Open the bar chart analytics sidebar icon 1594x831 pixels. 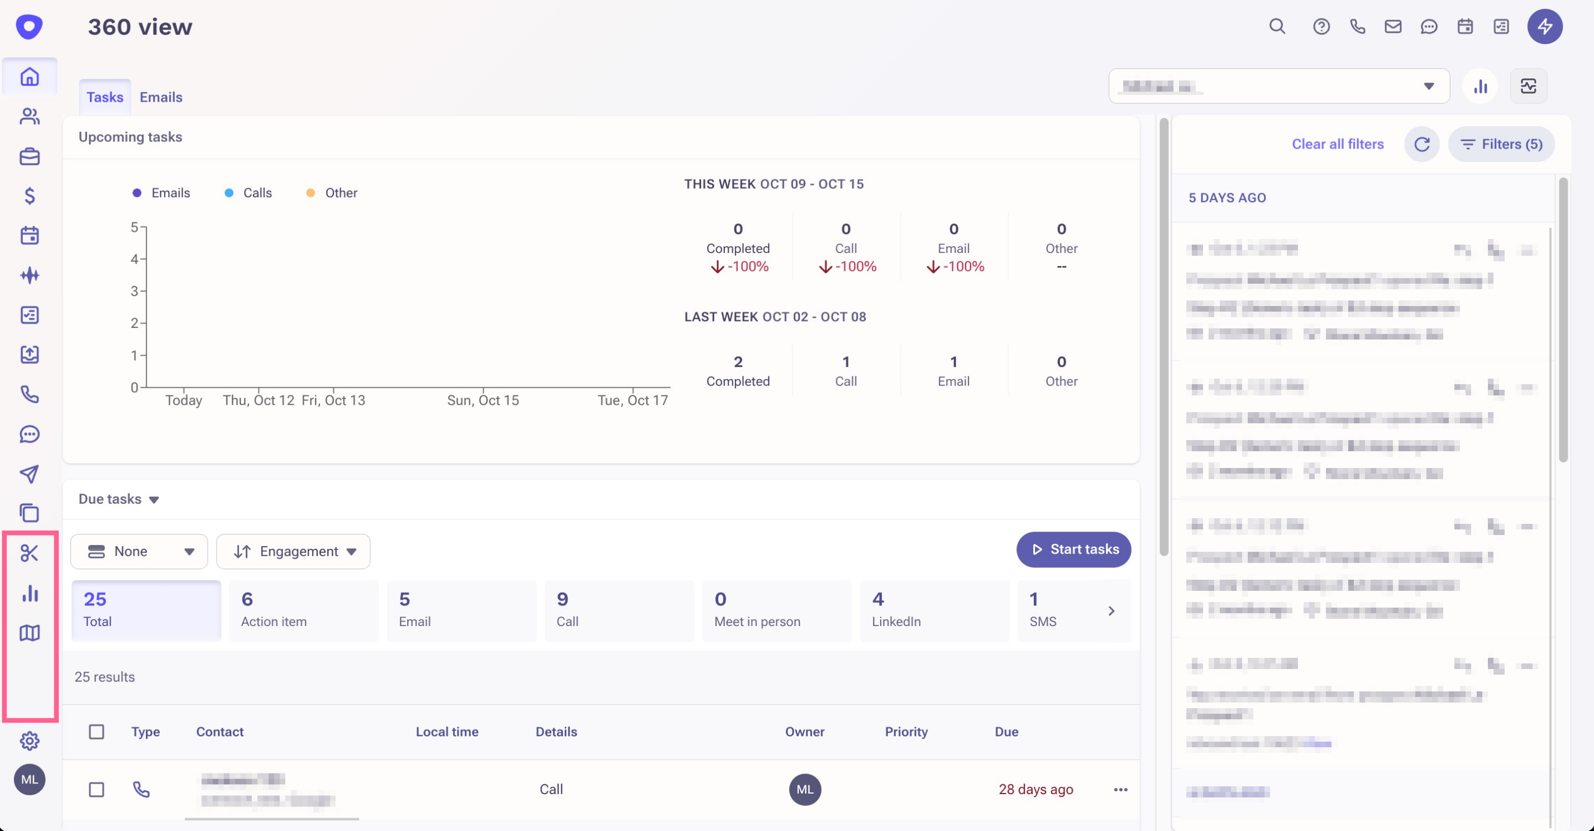click(29, 593)
